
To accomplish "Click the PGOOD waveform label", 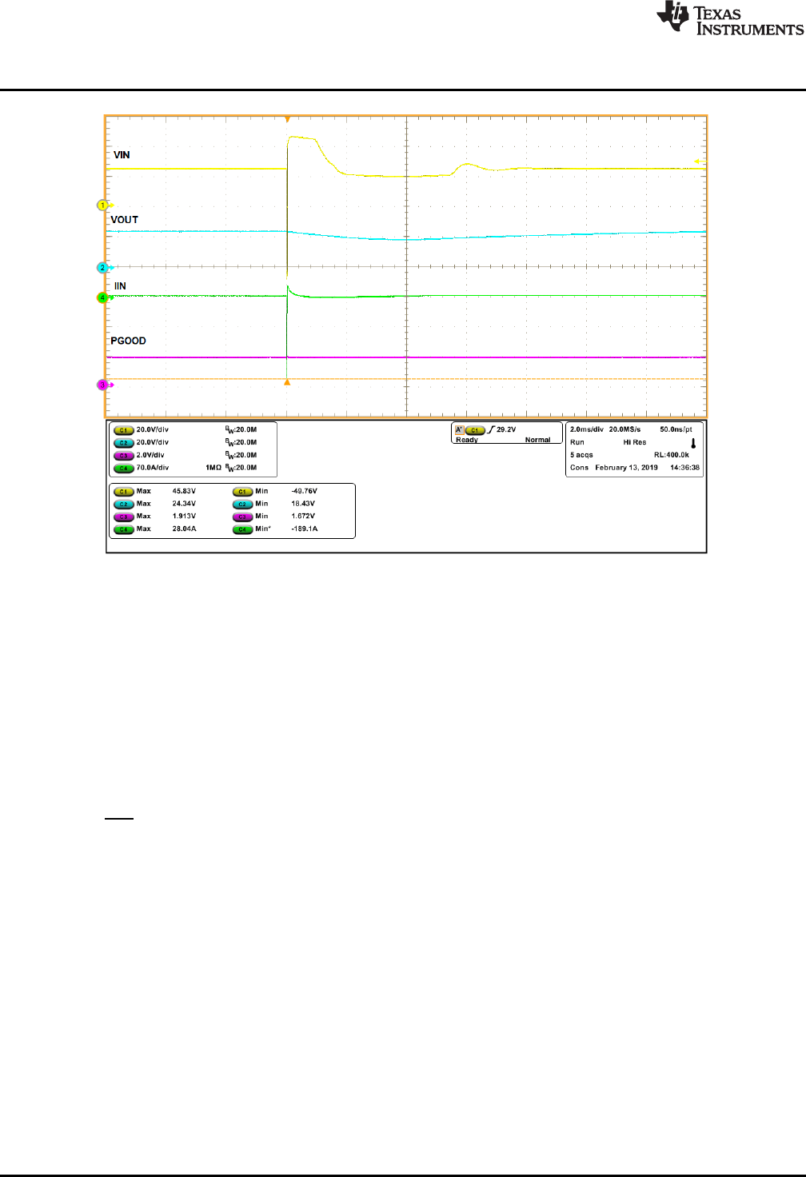I will pyautogui.click(x=128, y=341).
